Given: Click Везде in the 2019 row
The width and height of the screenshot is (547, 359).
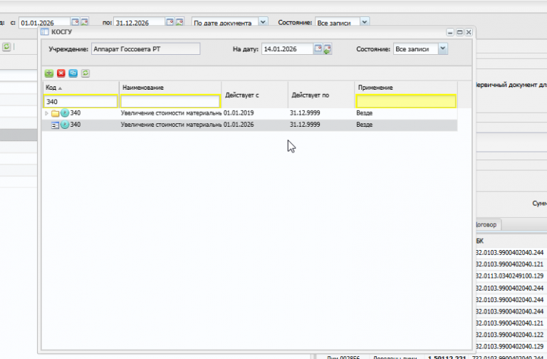Looking at the screenshot, I should 364,113.
